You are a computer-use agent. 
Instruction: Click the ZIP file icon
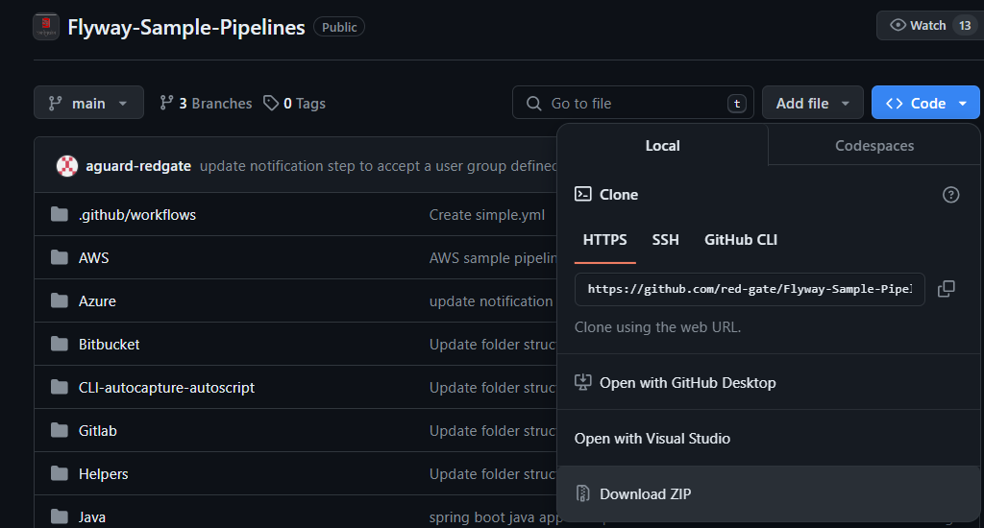[x=583, y=493]
